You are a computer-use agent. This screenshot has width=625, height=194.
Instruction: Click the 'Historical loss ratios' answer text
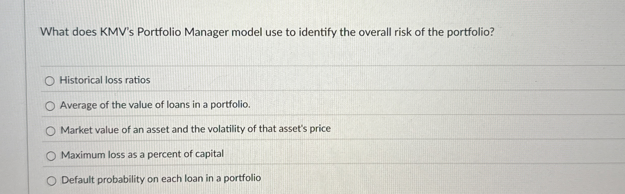[105, 81]
